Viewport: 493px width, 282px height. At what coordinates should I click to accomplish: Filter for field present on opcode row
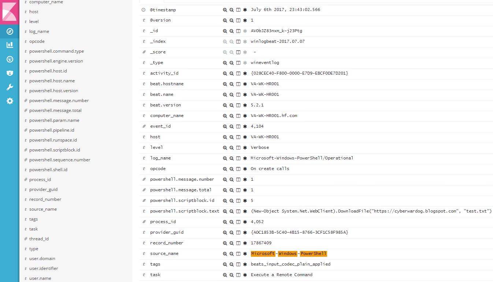[245, 169]
